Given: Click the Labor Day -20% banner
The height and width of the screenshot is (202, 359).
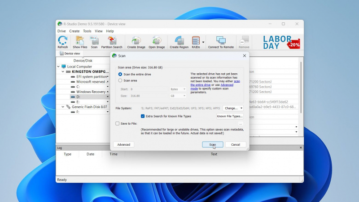Looking at the screenshot, I should 281,42.
